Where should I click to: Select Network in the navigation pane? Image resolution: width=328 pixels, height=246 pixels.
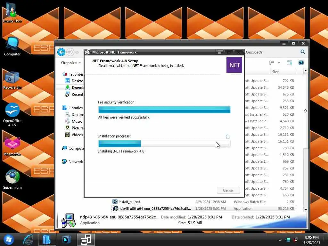click(x=72, y=161)
